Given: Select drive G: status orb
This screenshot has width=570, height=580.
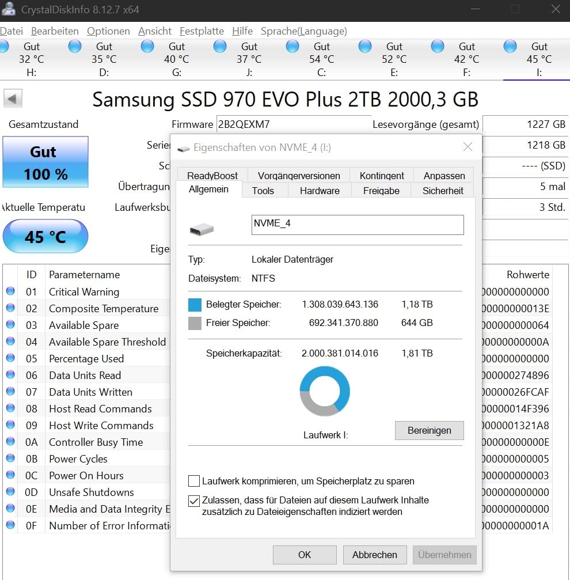Looking at the screenshot, I should (x=147, y=47).
